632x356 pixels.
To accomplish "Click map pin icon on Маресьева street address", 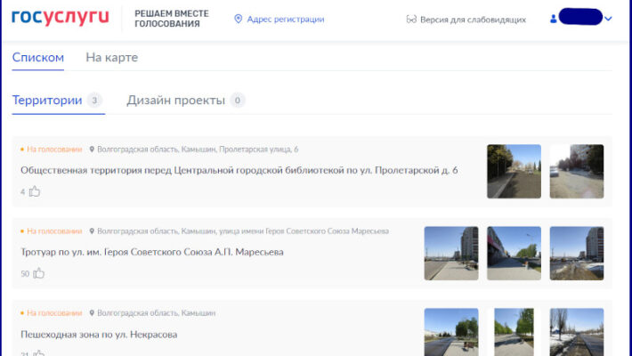I will coord(92,231).
